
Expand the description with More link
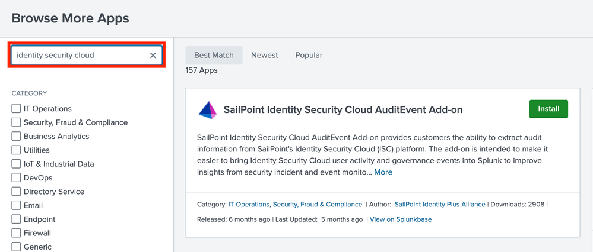click(x=383, y=172)
